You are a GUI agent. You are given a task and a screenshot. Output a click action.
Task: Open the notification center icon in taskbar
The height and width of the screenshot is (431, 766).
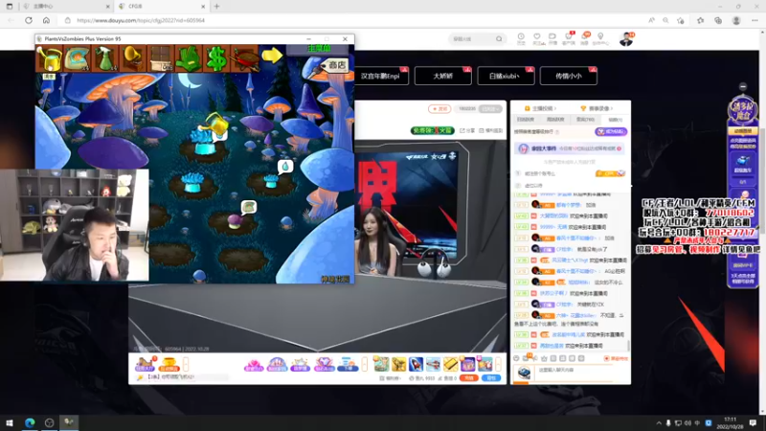point(753,422)
